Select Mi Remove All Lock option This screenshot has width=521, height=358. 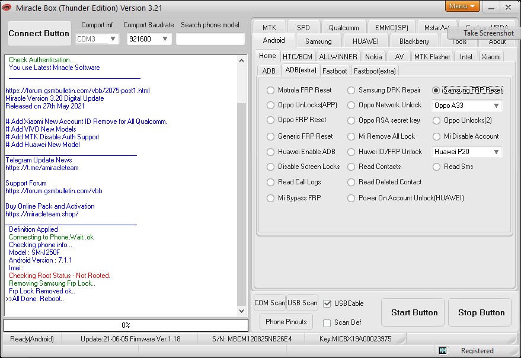pos(351,136)
